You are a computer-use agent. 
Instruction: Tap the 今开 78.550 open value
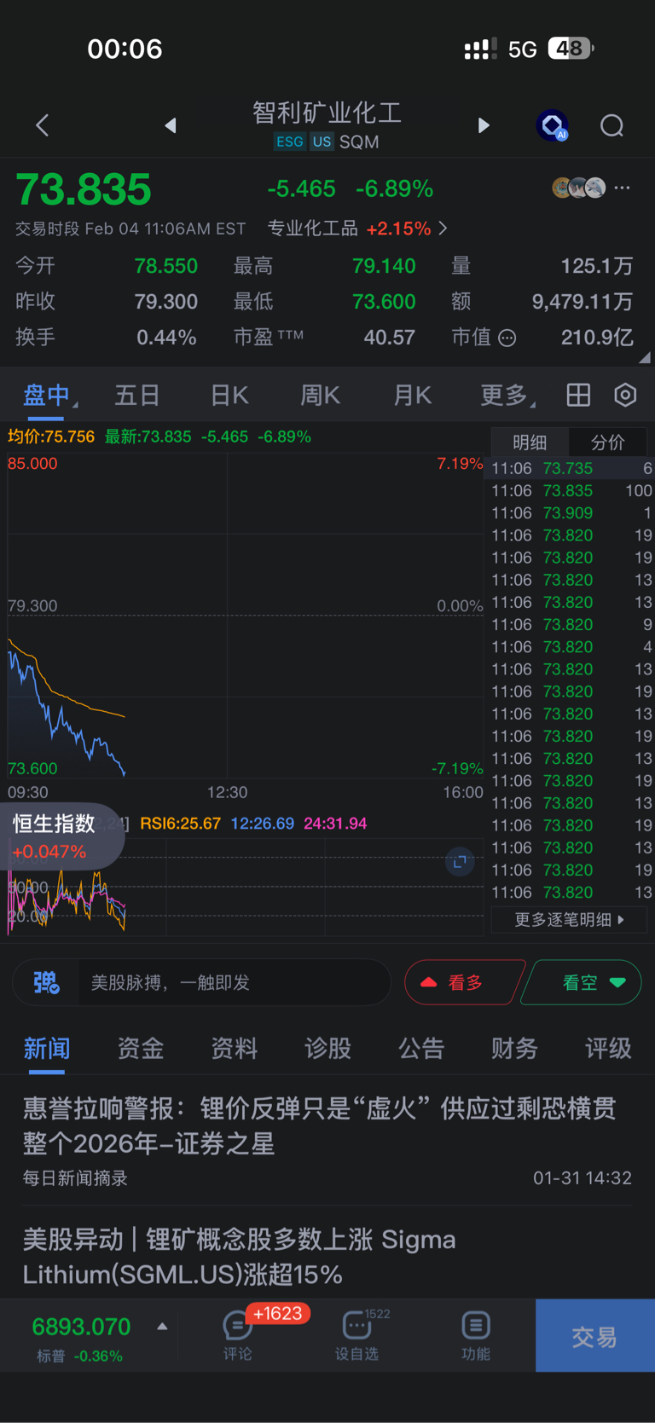coord(165,266)
